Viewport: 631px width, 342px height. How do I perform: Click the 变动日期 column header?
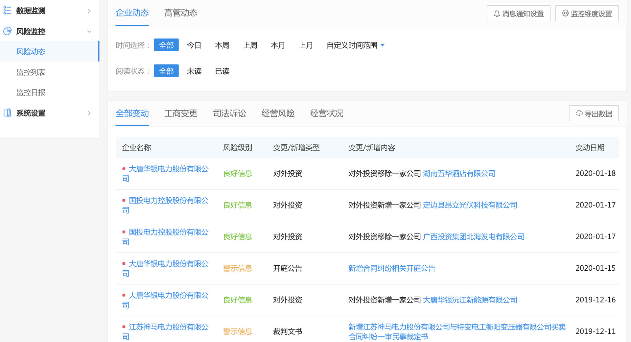click(590, 148)
